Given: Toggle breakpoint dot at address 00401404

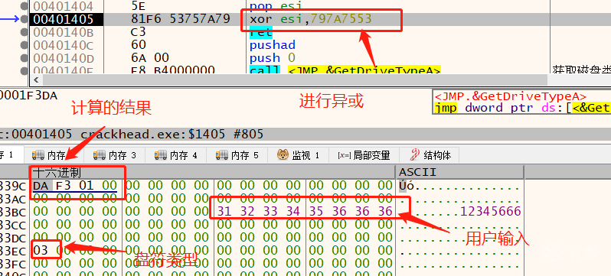Looking at the screenshot, I should click(25, 6).
